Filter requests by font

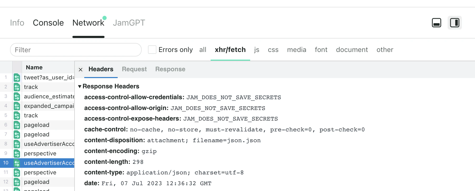(321, 50)
